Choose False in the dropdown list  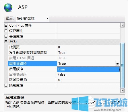coord(88,74)
